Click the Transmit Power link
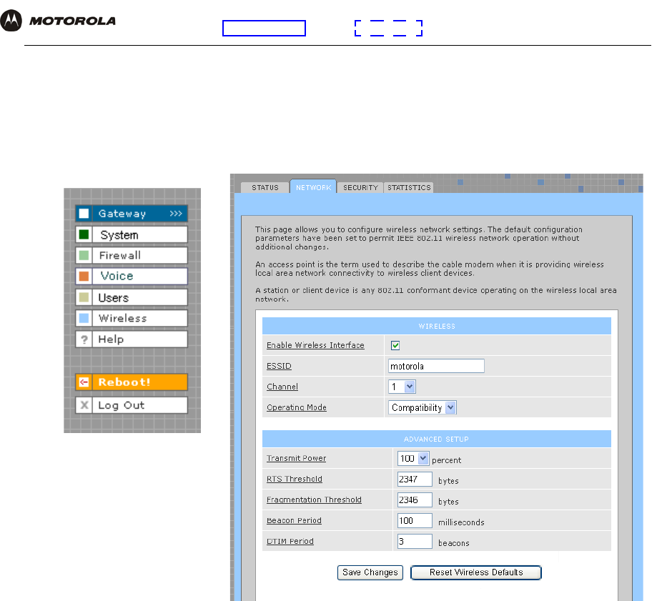The height and width of the screenshot is (601, 672). [296, 458]
